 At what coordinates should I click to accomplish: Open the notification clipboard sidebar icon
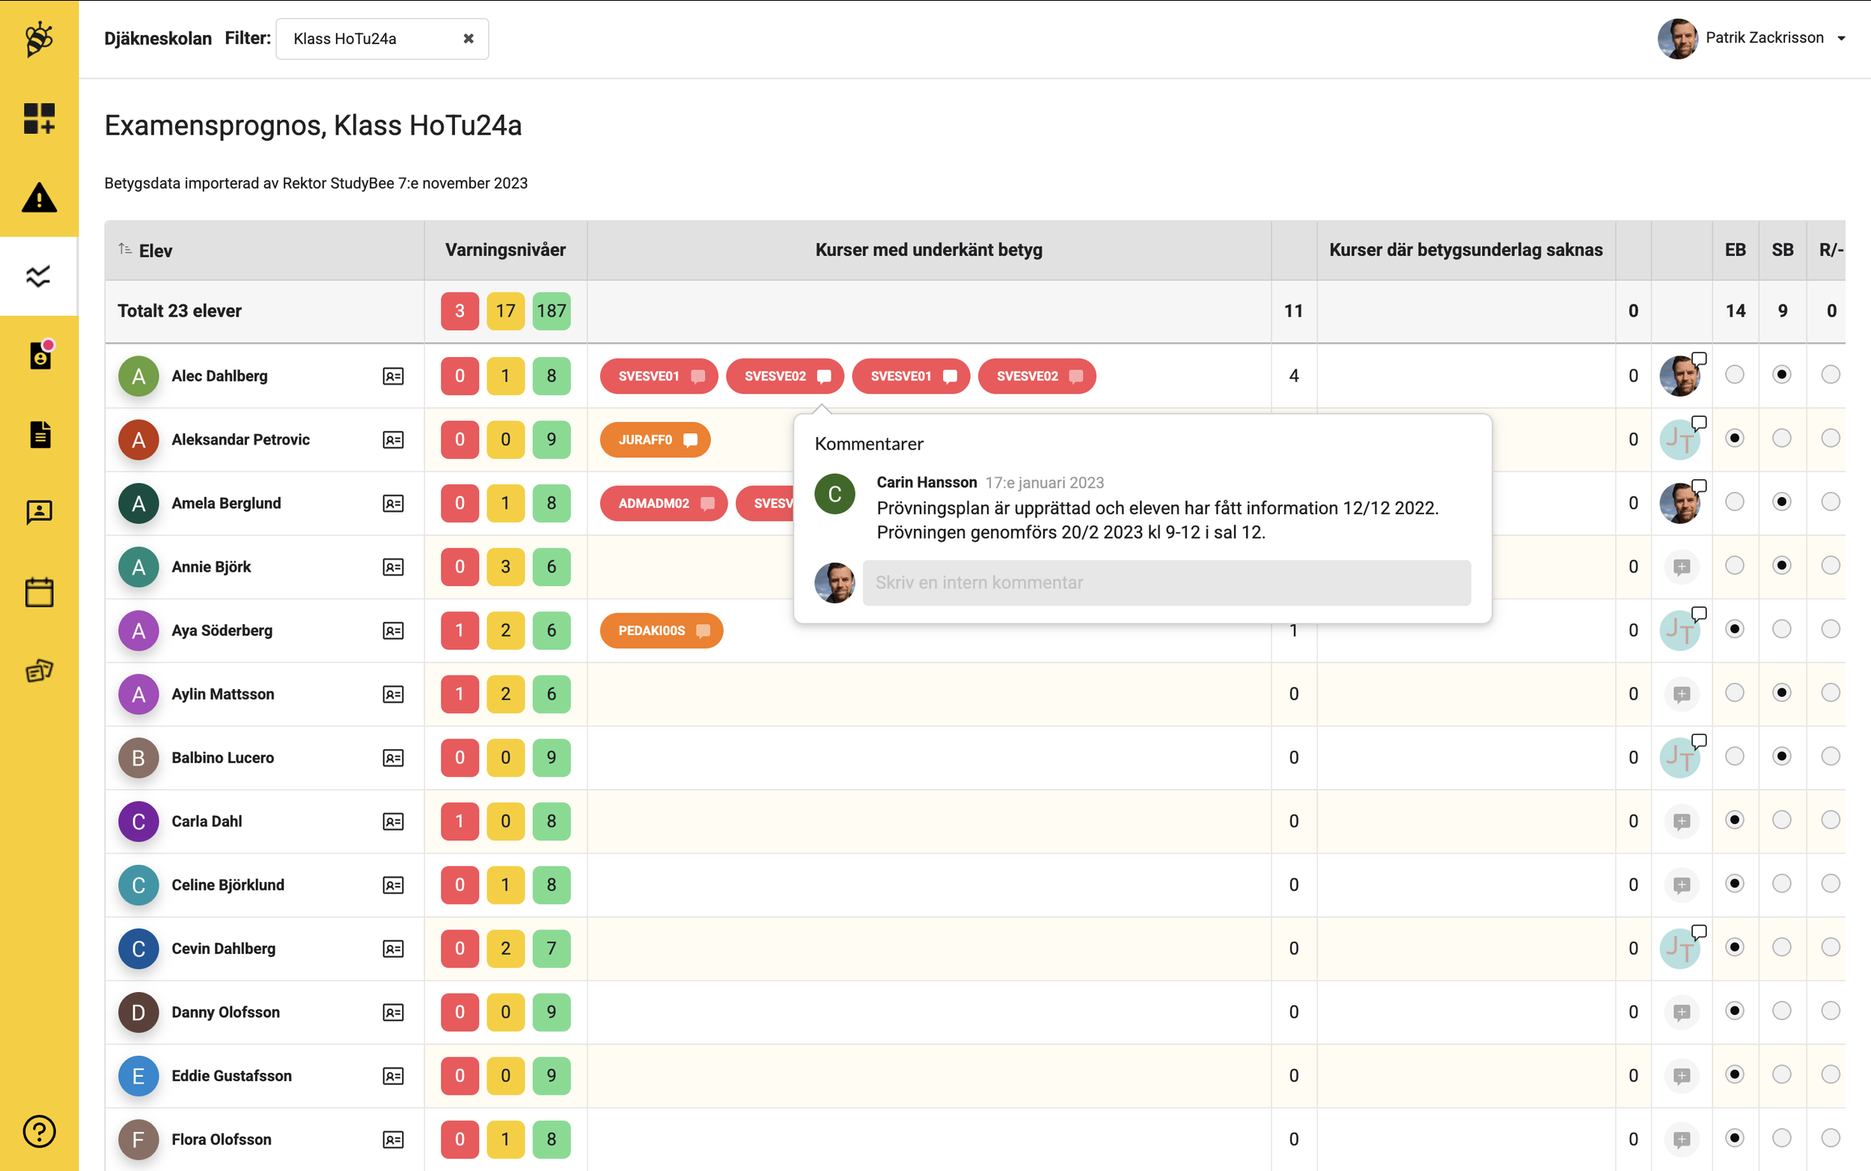click(40, 355)
